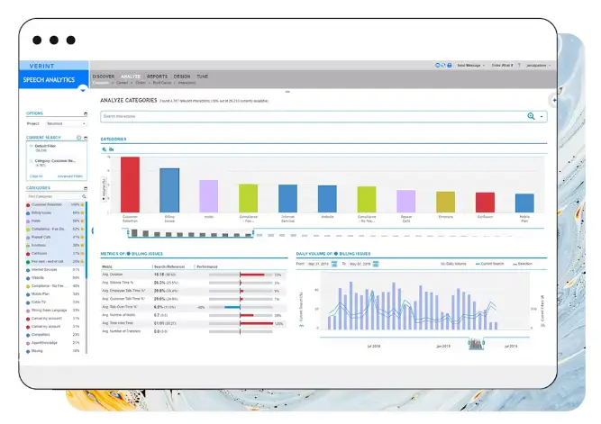Click the Mobile Plan category row

[x=53, y=294]
